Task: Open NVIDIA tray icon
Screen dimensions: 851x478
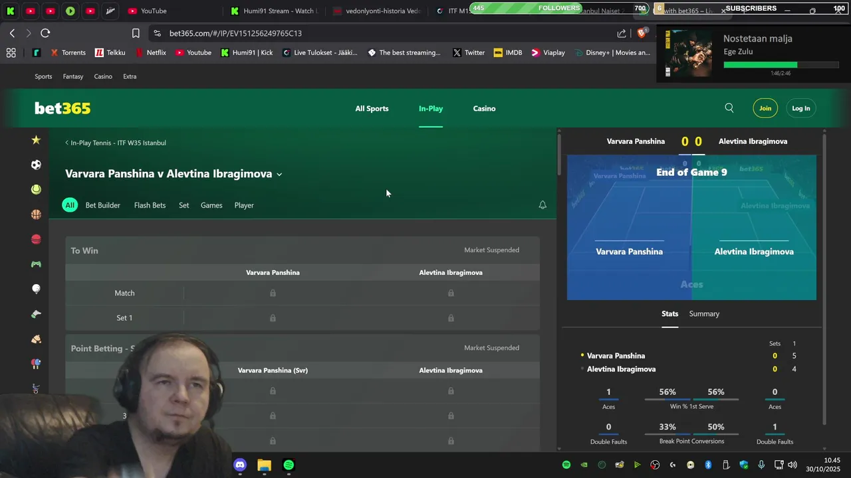Action: click(584, 465)
